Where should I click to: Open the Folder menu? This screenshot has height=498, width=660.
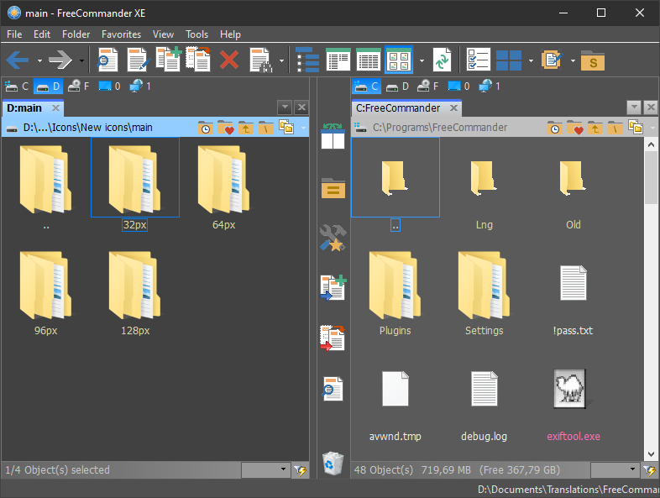76,34
